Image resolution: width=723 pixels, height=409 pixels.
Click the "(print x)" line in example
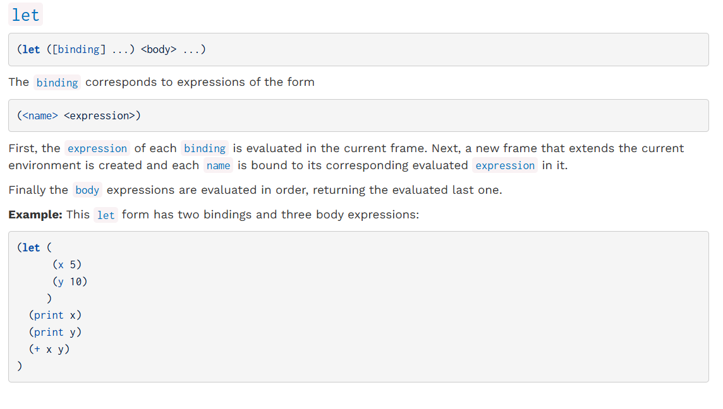click(56, 315)
